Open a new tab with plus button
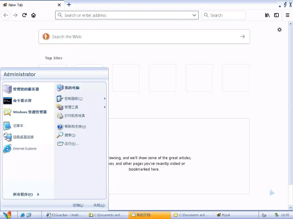 [69, 5]
